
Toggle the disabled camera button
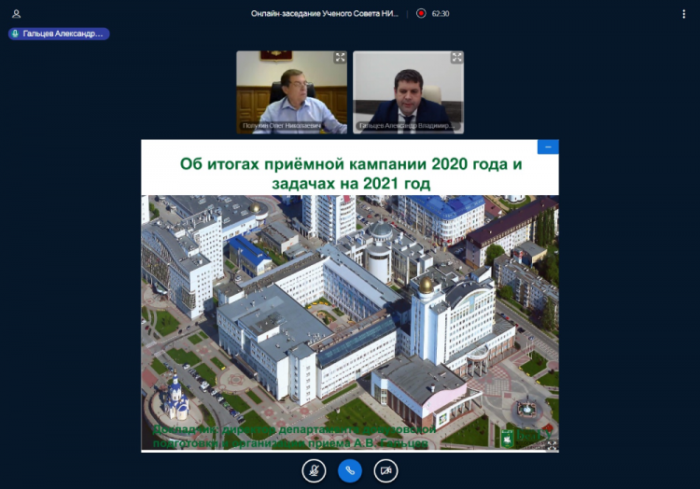point(385,470)
